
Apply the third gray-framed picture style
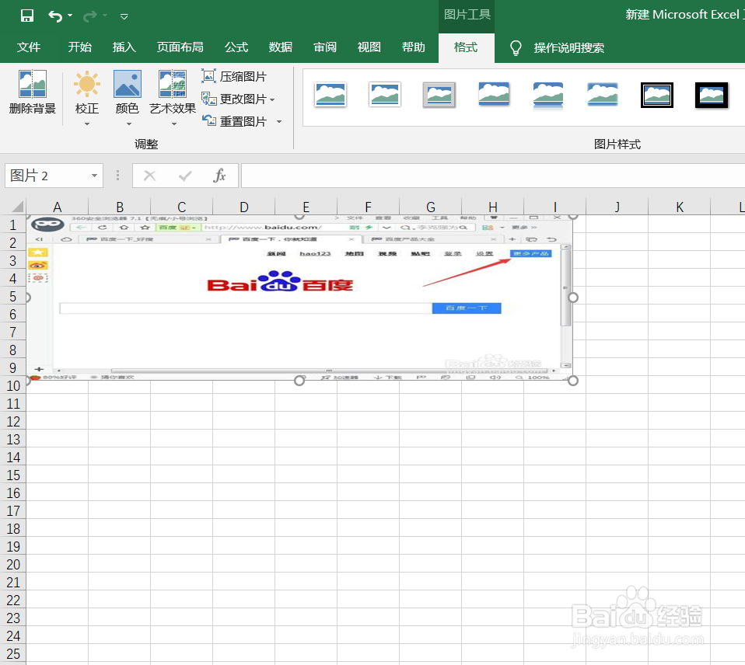(x=439, y=95)
